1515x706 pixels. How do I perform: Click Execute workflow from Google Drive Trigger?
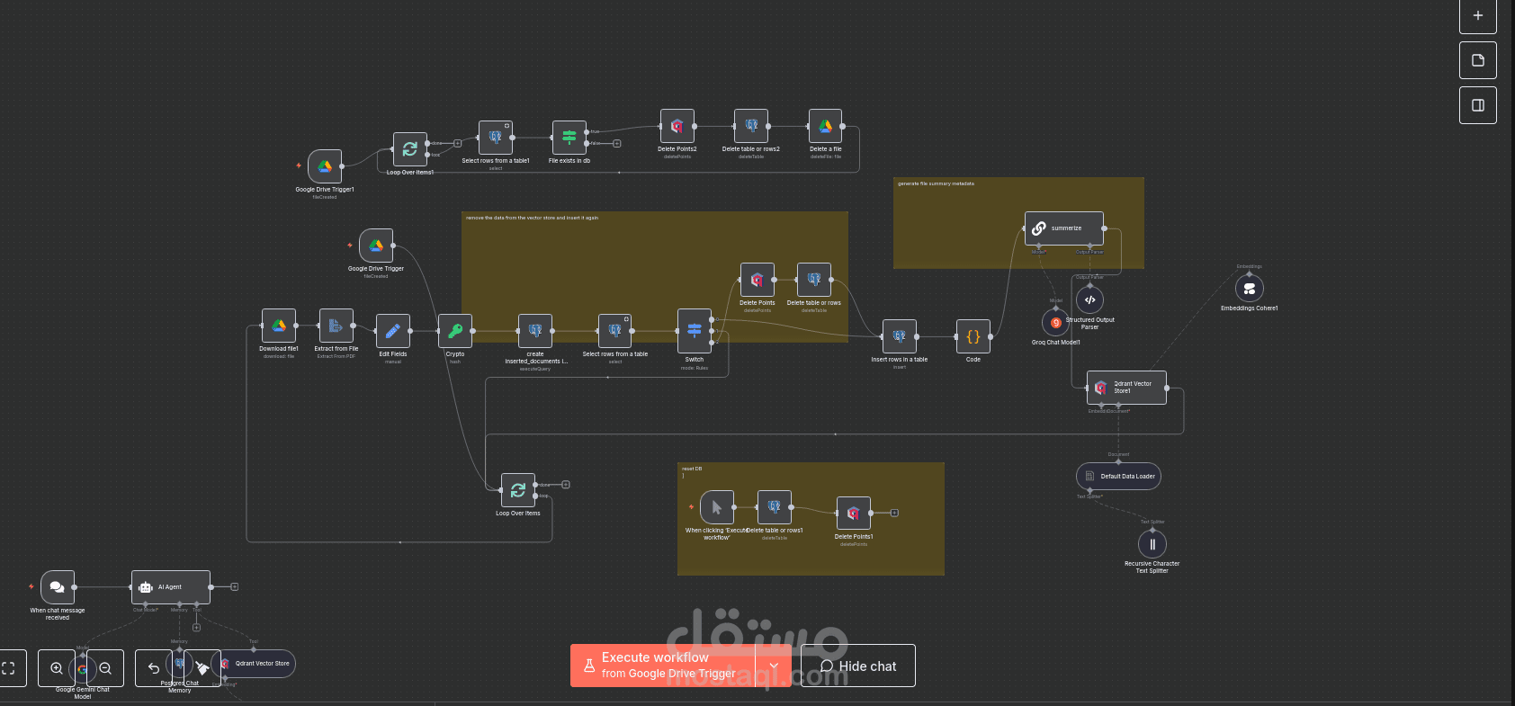click(663, 666)
